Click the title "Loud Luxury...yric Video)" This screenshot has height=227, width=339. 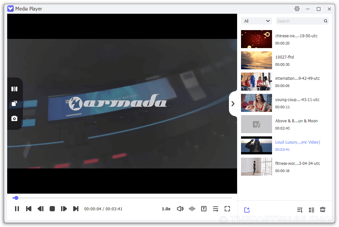click(298, 142)
